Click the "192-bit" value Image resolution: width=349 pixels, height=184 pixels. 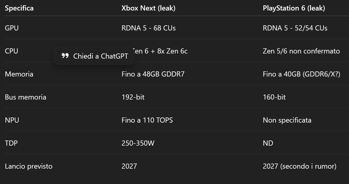coord(133,97)
